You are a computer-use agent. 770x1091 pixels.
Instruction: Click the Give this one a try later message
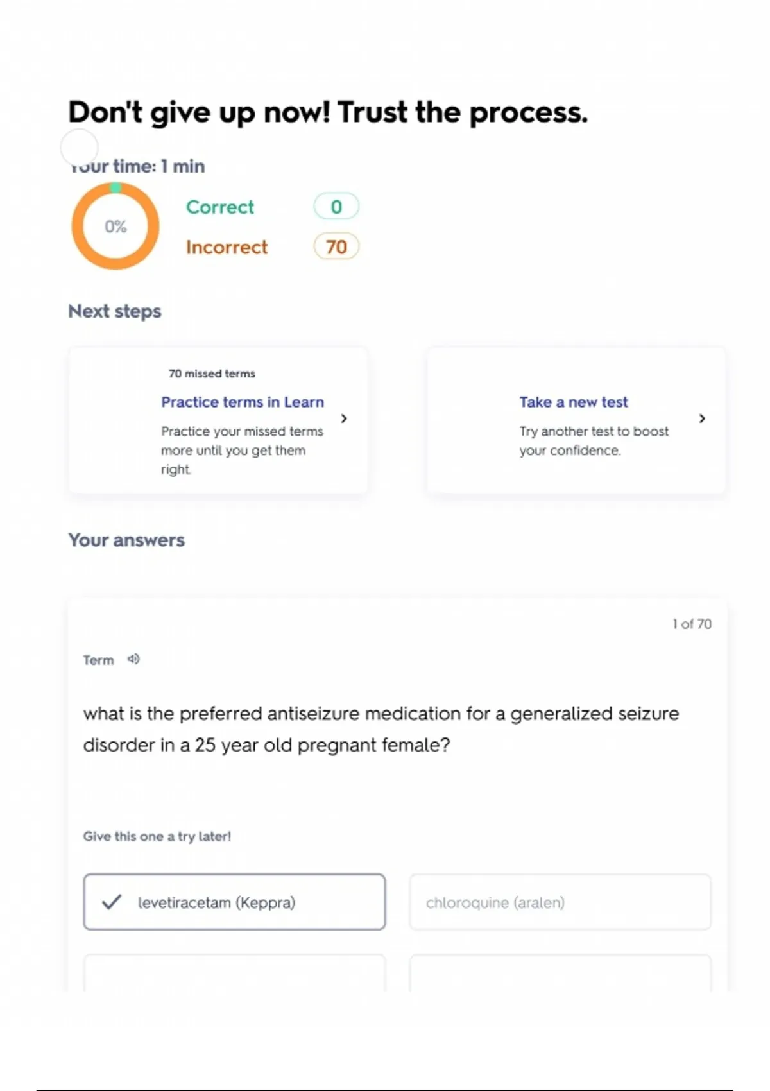[157, 836]
